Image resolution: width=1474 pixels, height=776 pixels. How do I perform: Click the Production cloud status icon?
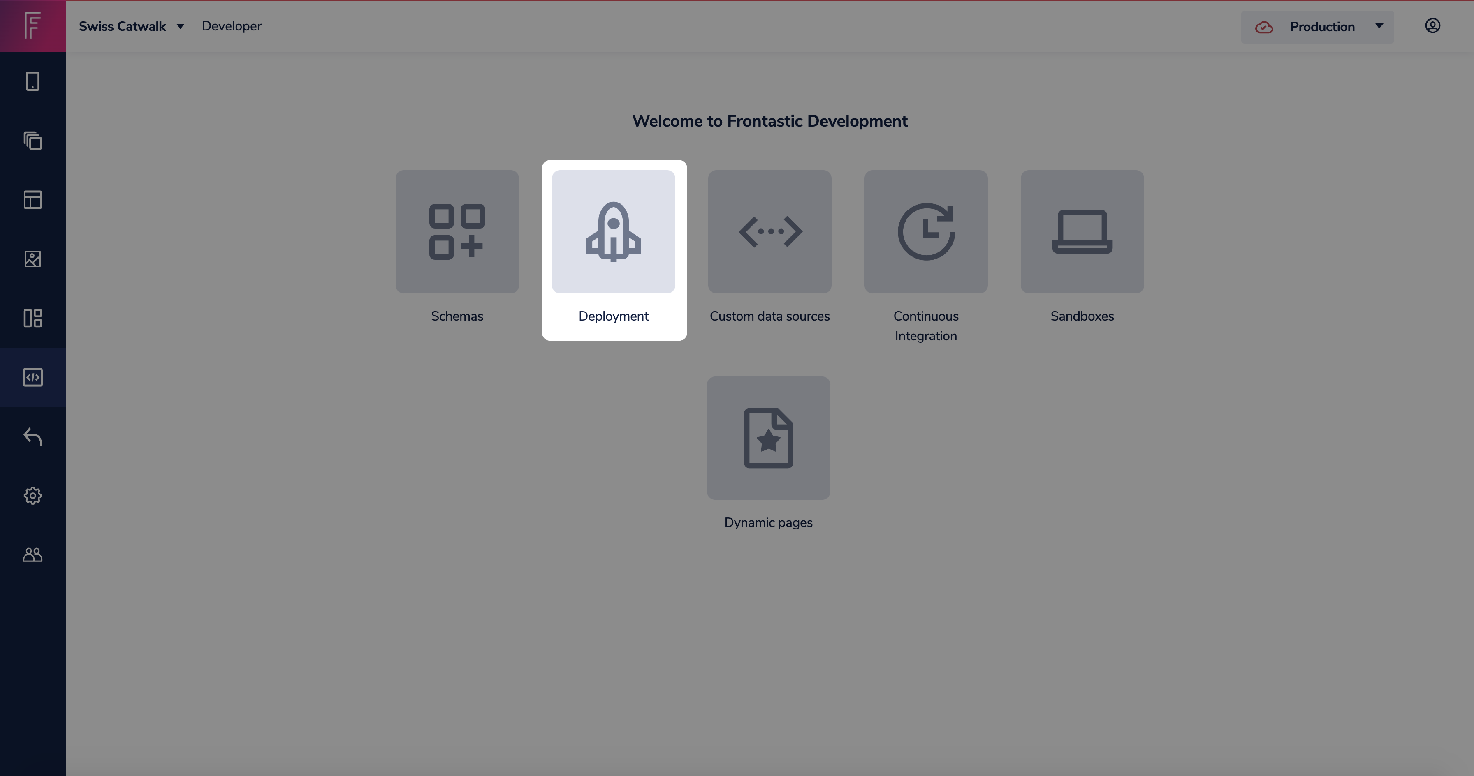(x=1264, y=27)
